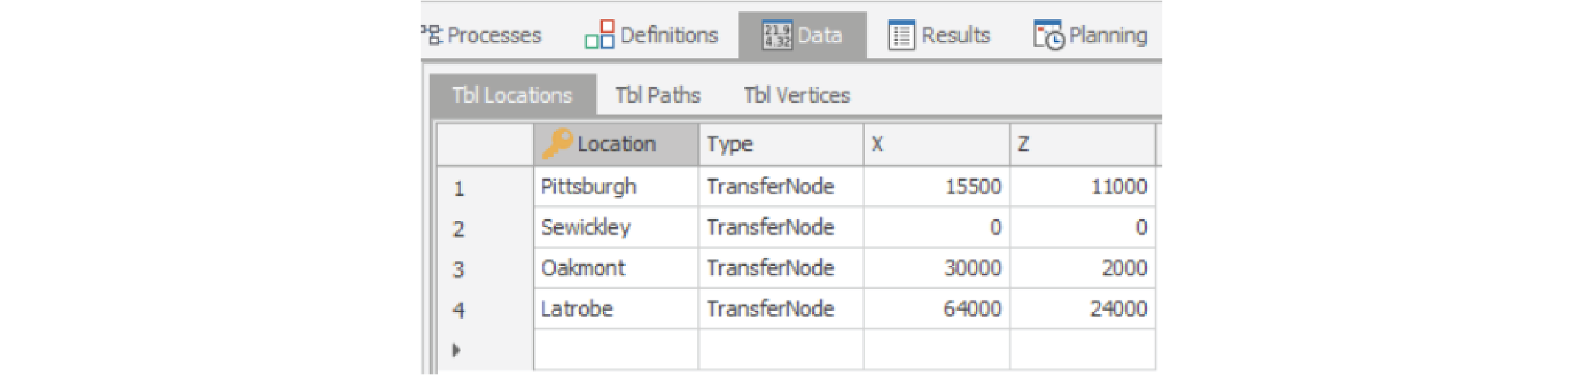Switch to the Tbl Paths tab
This screenshot has width=1583, height=375.
coord(657,95)
